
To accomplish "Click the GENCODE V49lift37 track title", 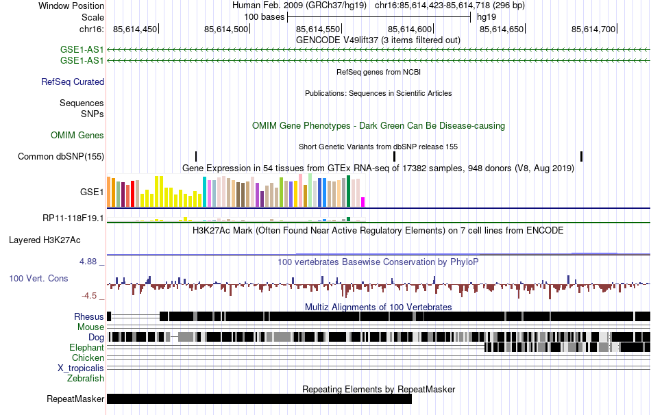I will pyautogui.click(x=378, y=40).
